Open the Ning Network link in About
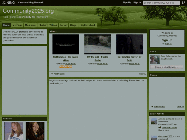This screenshot has height=140, width=187. coord(167,59)
